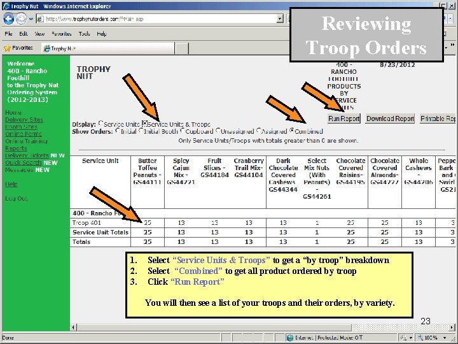Select Service Units & Troops radio
Image resolution: width=458 pixels, height=344 pixels.
pos(144,123)
